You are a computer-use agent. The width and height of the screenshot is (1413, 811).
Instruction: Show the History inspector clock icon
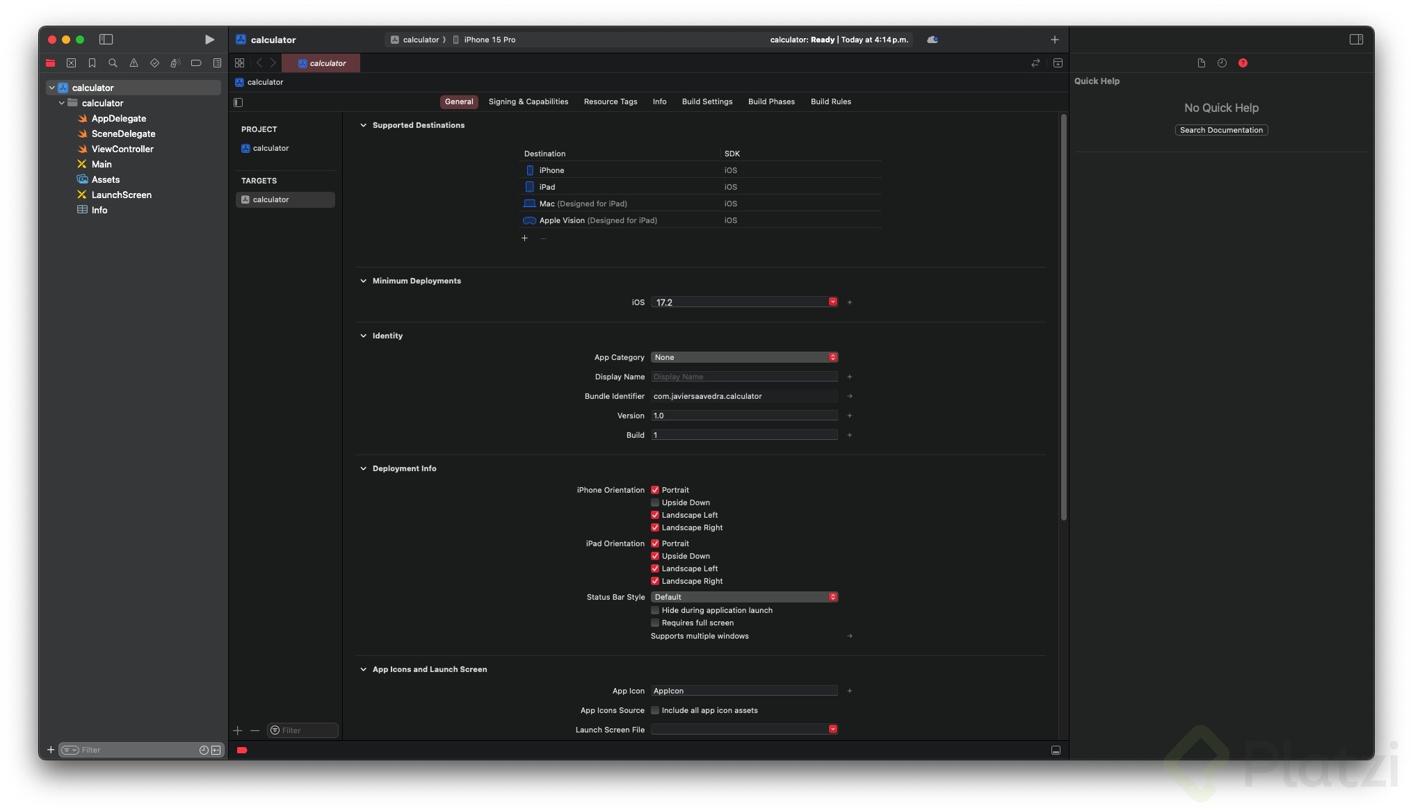click(x=1222, y=63)
